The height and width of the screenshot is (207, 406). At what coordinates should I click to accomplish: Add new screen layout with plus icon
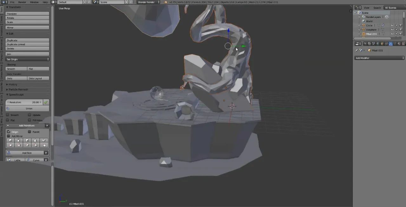[x=85, y=2]
